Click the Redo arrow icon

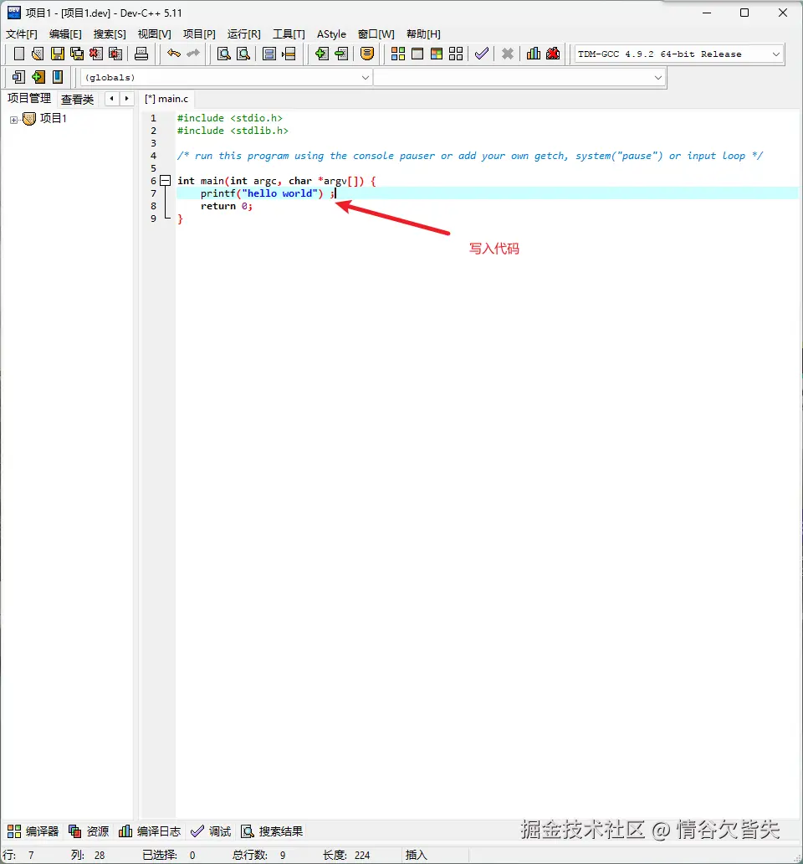coord(193,54)
